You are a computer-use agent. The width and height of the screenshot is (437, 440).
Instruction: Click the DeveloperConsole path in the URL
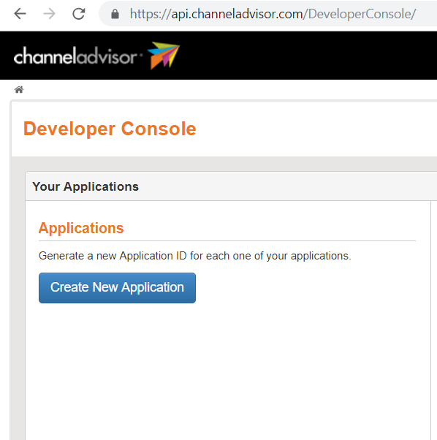(362, 14)
